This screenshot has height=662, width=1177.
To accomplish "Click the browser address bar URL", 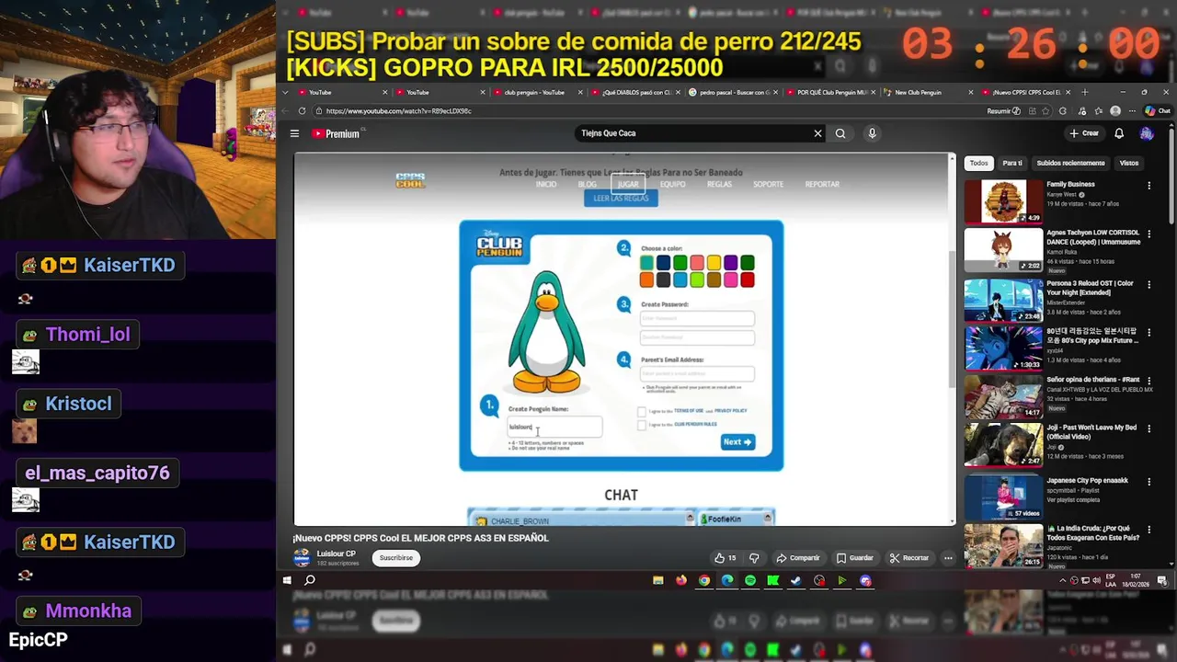I will click(x=398, y=111).
